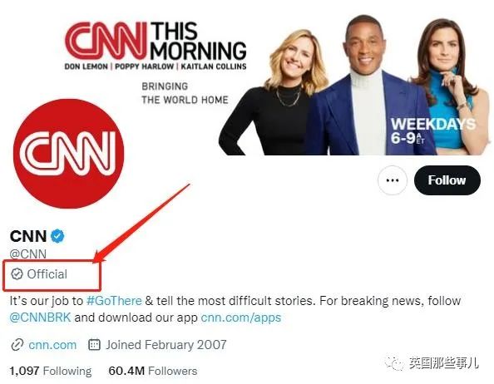This screenshot has width=494, height=384.
Task: Click the chain link icon beside cnn.com
Action: (17, 345)
